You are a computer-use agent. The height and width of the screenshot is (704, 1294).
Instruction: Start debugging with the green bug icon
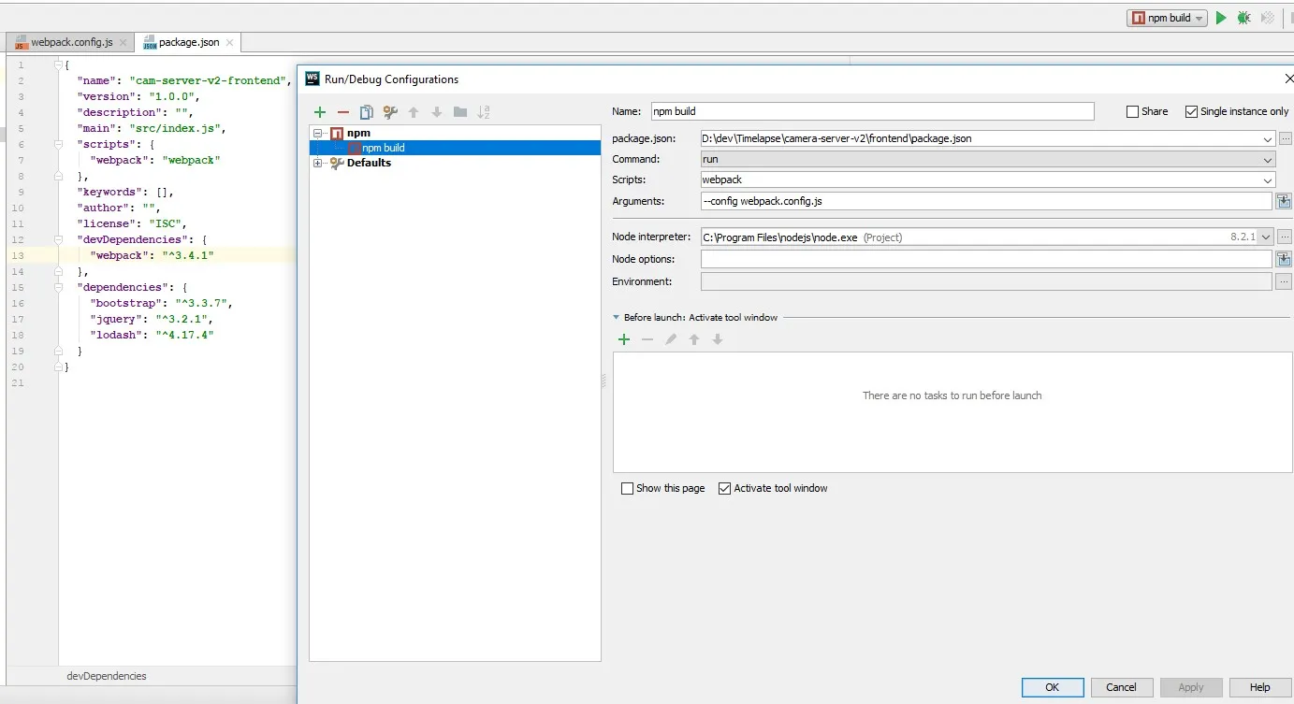[x=1243, y=18]
